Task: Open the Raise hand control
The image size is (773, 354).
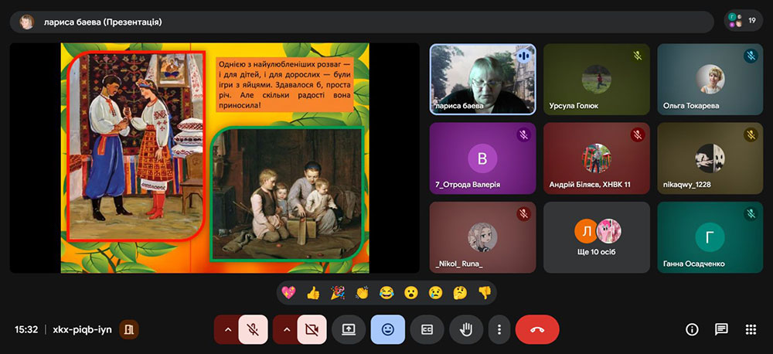Action: tap(466, 329)
